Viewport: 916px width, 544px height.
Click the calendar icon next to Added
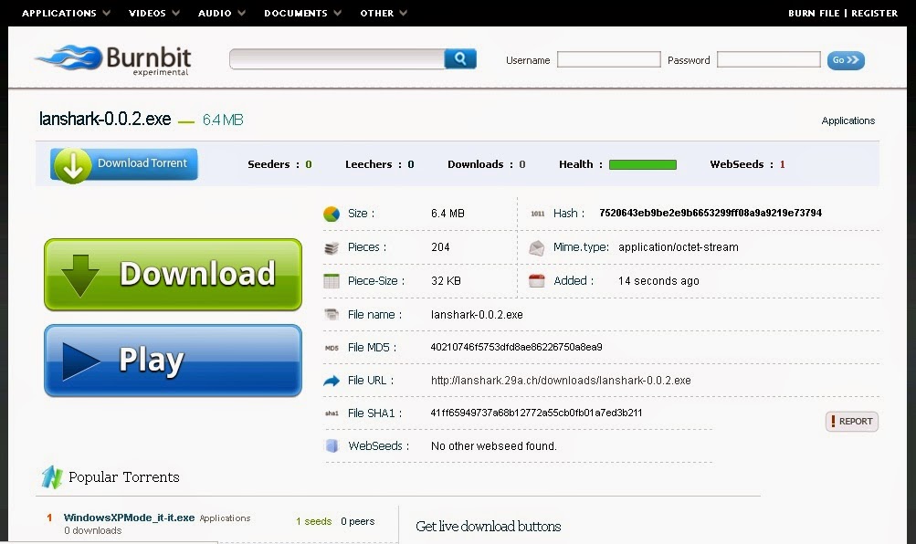click(537, 280)
